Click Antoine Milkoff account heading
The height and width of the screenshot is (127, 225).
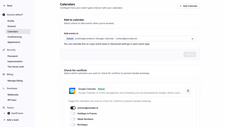pyautogui.click(x=15, y=15)
